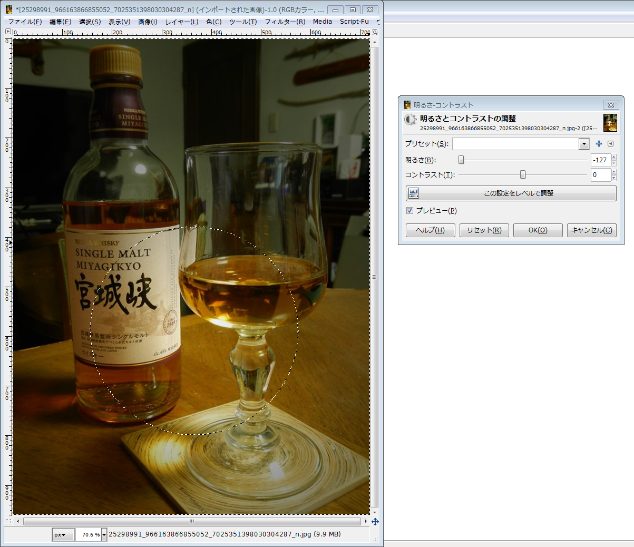Screen dimensions: 634x547
Task: Click the コントラスト value input field
Action: point(600,175)
